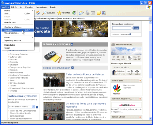Click the Buscar button
Viewport: 153px width, 125px height.
136,28
